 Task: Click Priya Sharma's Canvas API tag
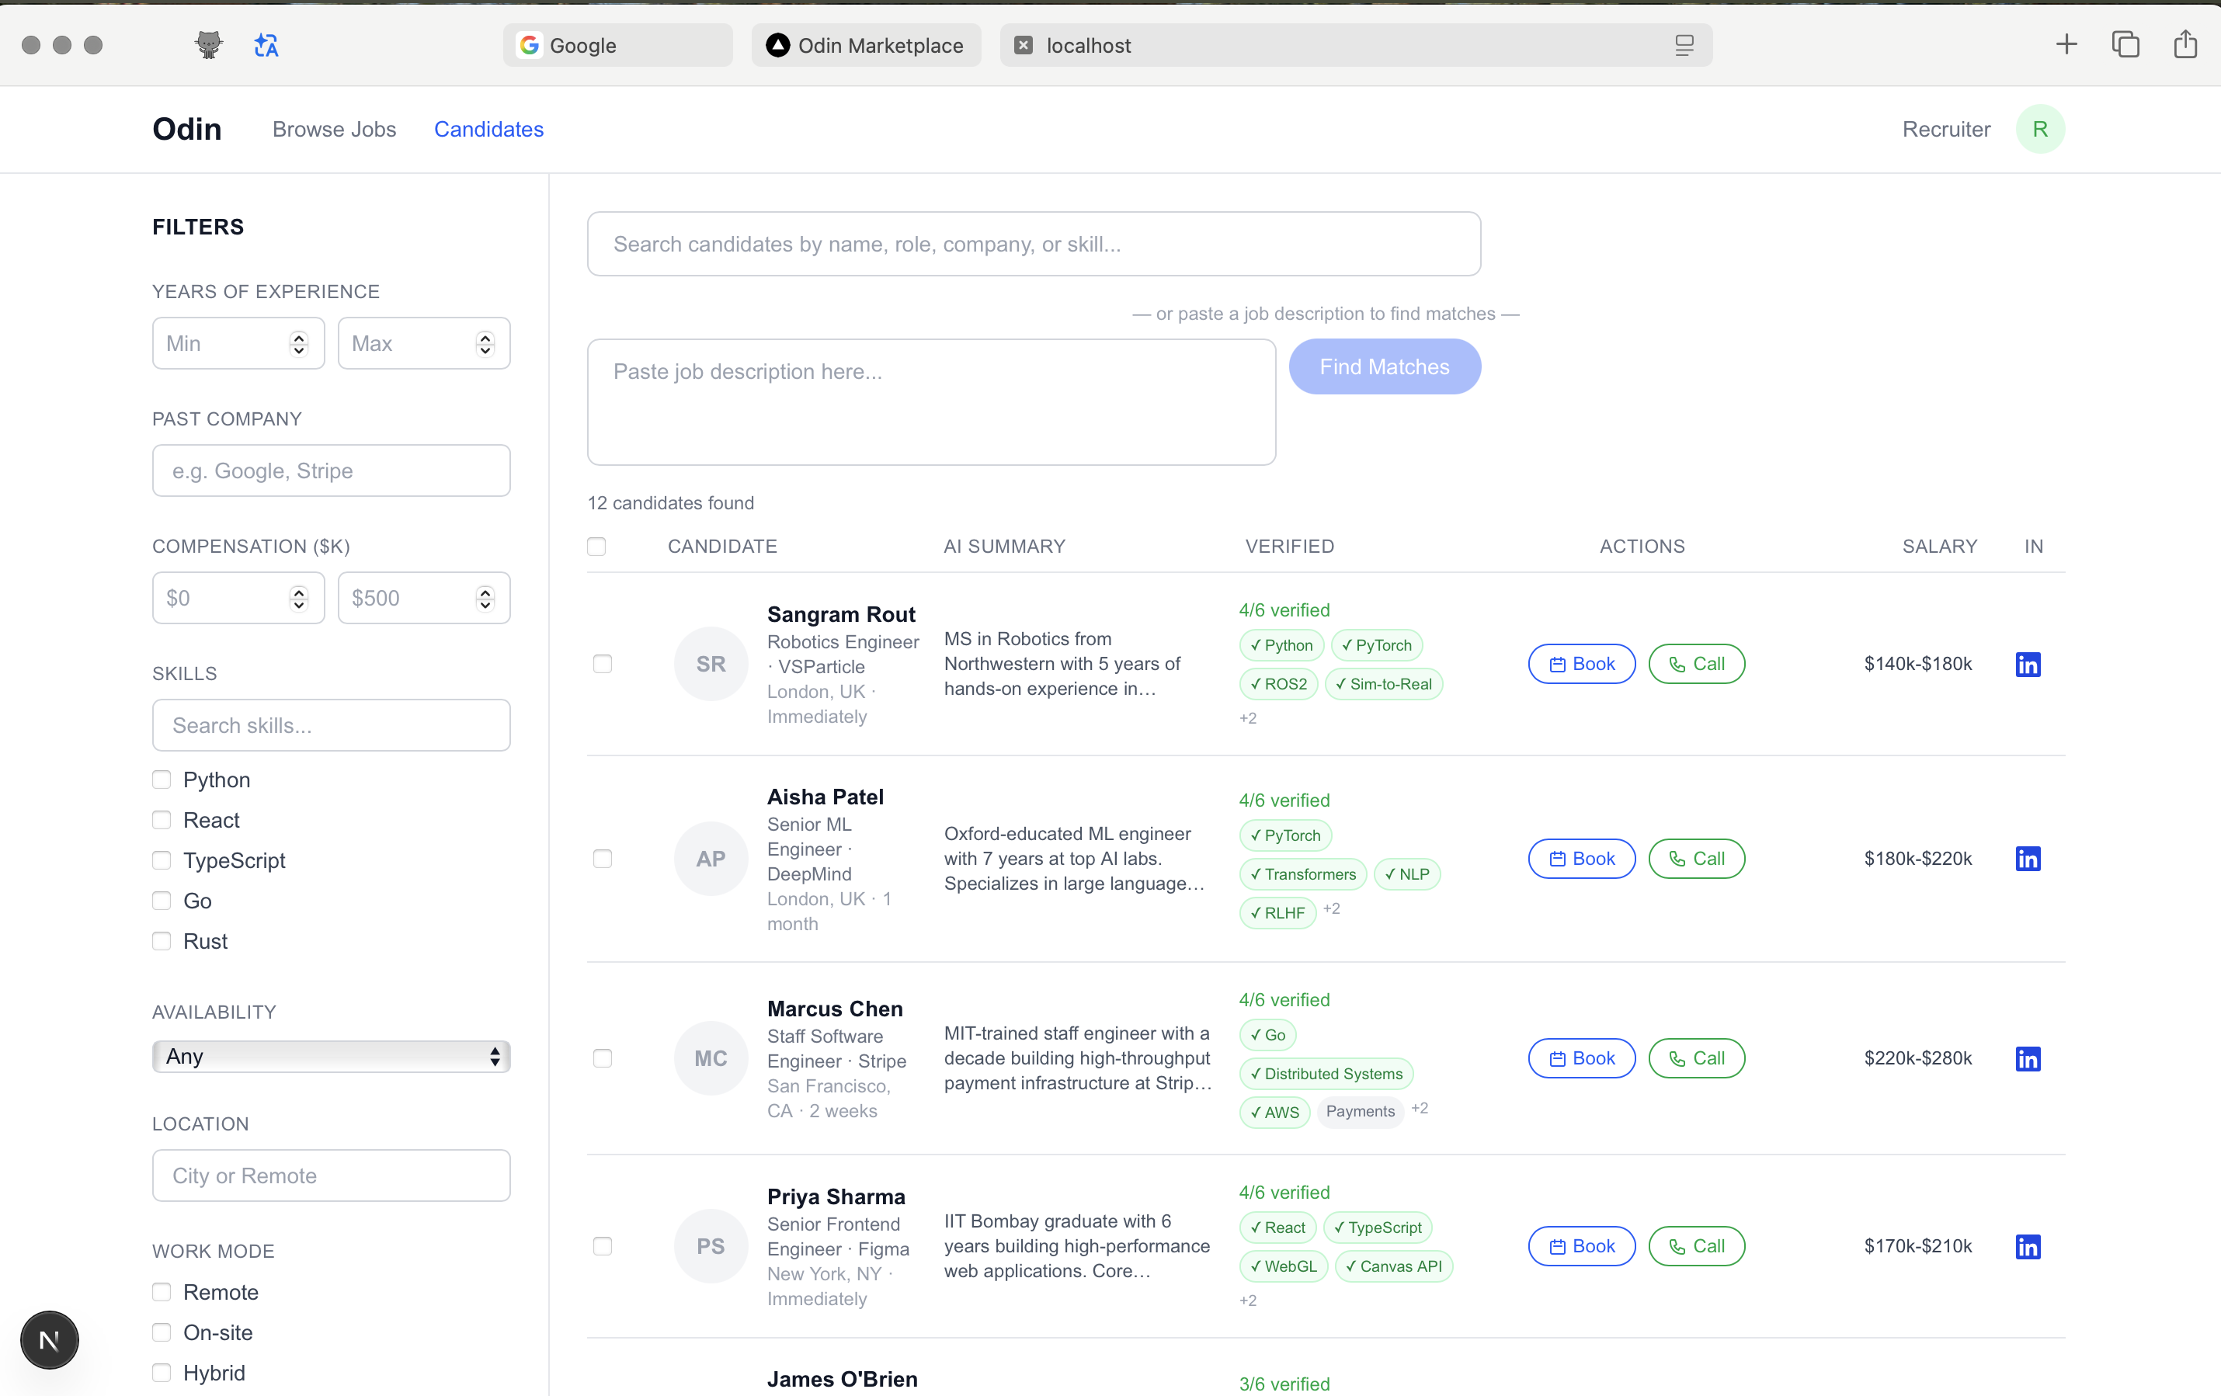click(x=1394, y=1267)
